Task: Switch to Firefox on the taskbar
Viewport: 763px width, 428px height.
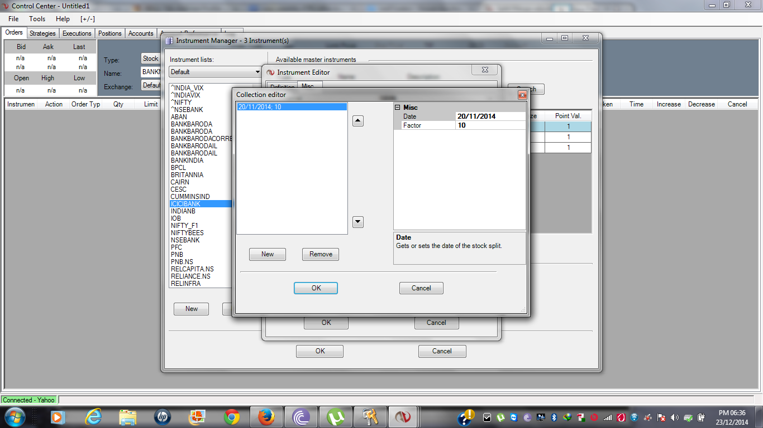Action: coord(266,417)
